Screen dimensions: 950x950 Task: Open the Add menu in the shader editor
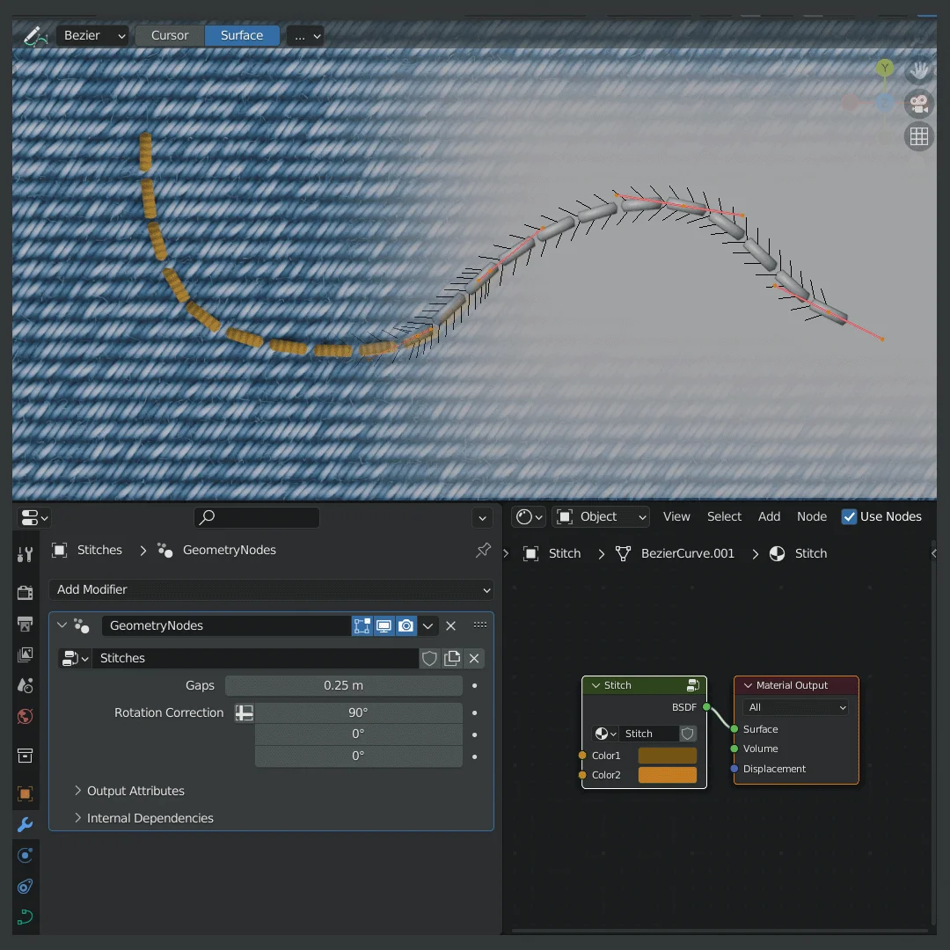769,516
